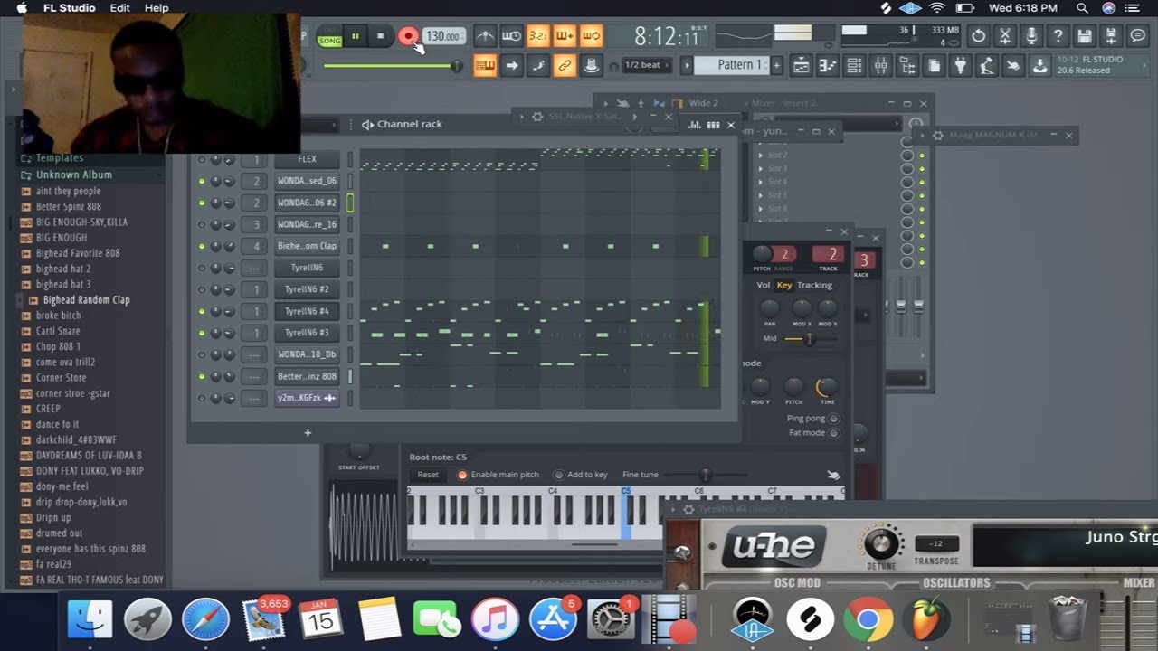Open the Piano roll view icon
The width and height of the screenshot is (1158, 651).
click(828, 65)
